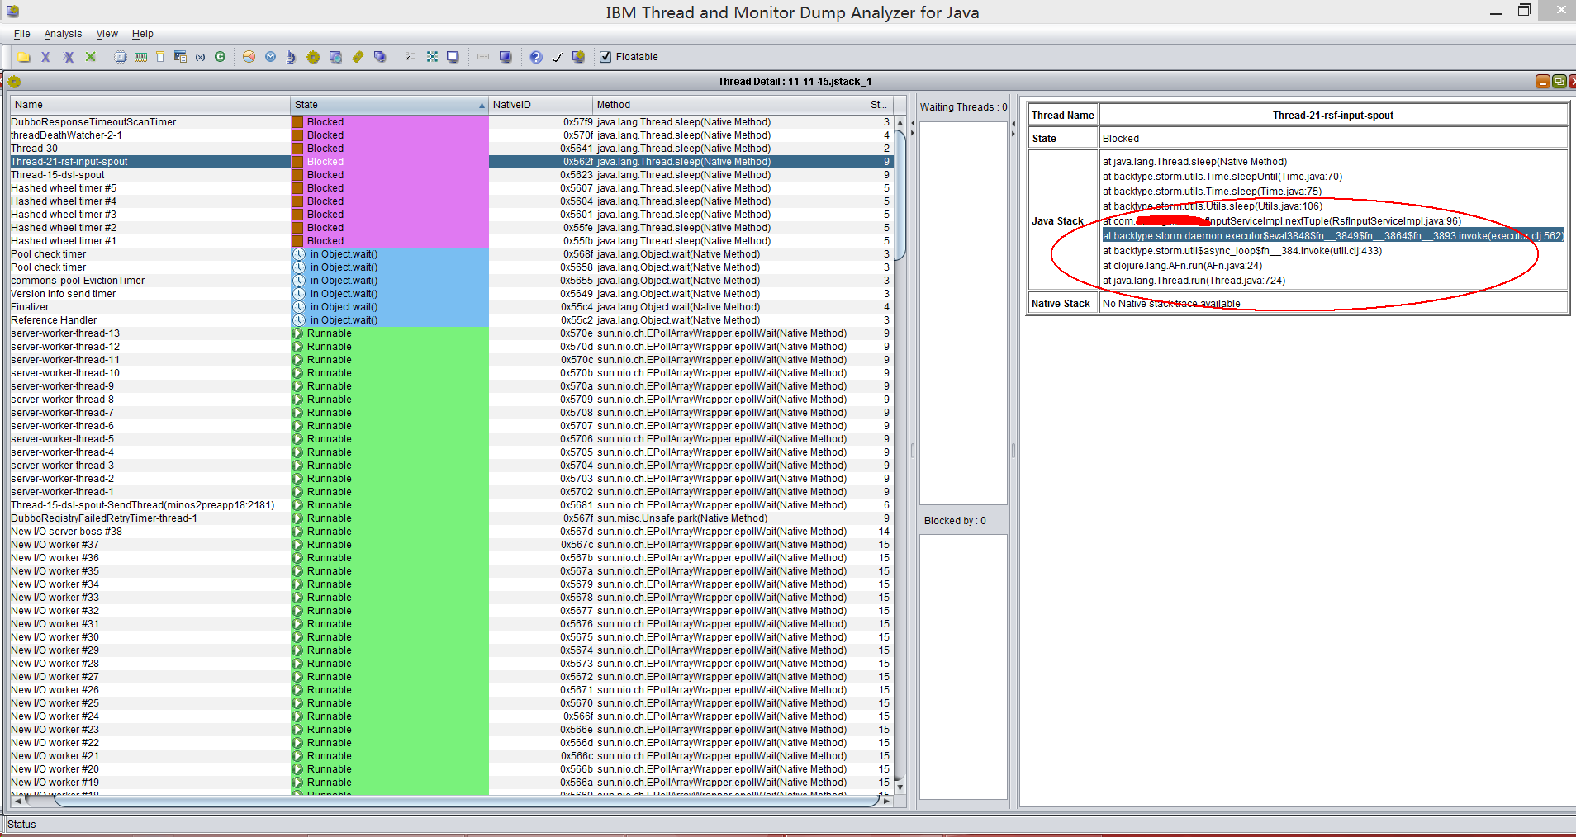The height and width of the screenshot is (837, 1576).
Task: Sort by the NativeID column header
Action: pyautogui.click(x=540, y=105)
